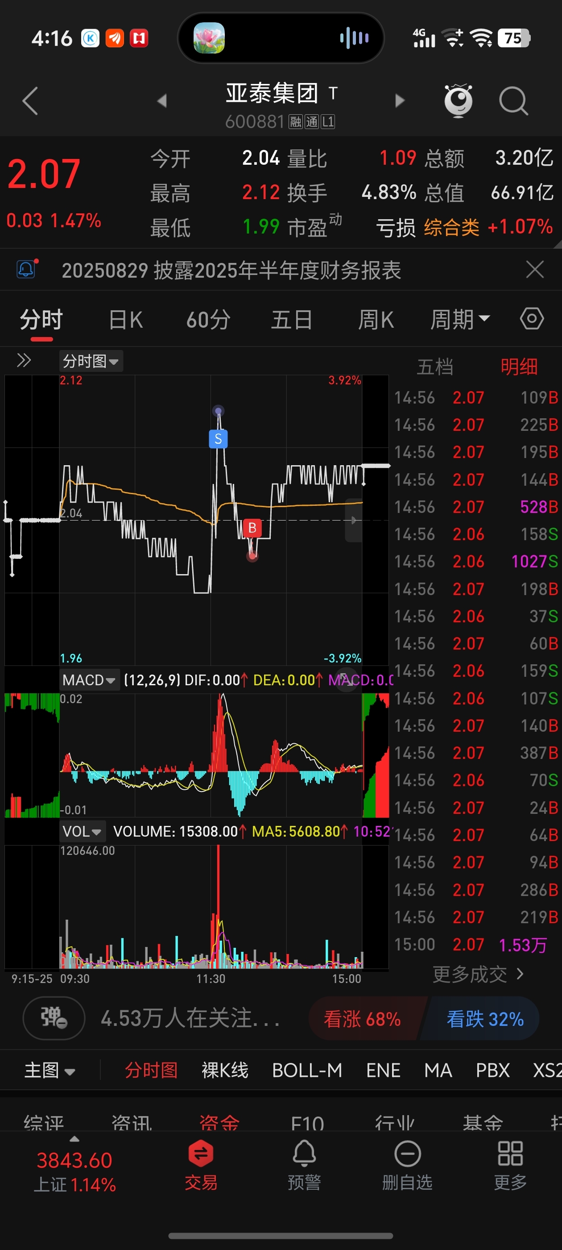This screenshot has height=1250, width=562.
Task: Open the MACD indicator dropdown
Action: tap(89, 680)
